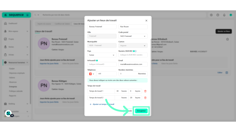Click the Rue Rouen address field
This screenshot has width=236, height=132.
coord(133,27)
